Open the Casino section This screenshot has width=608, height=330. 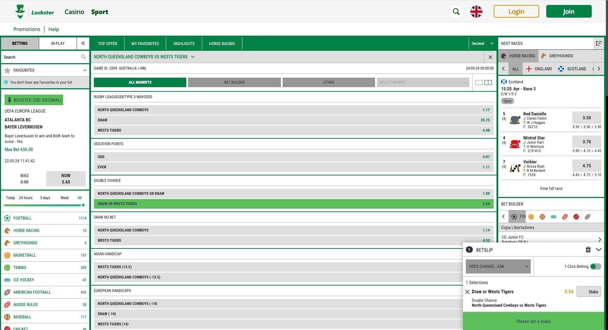[x=74, y=12]
